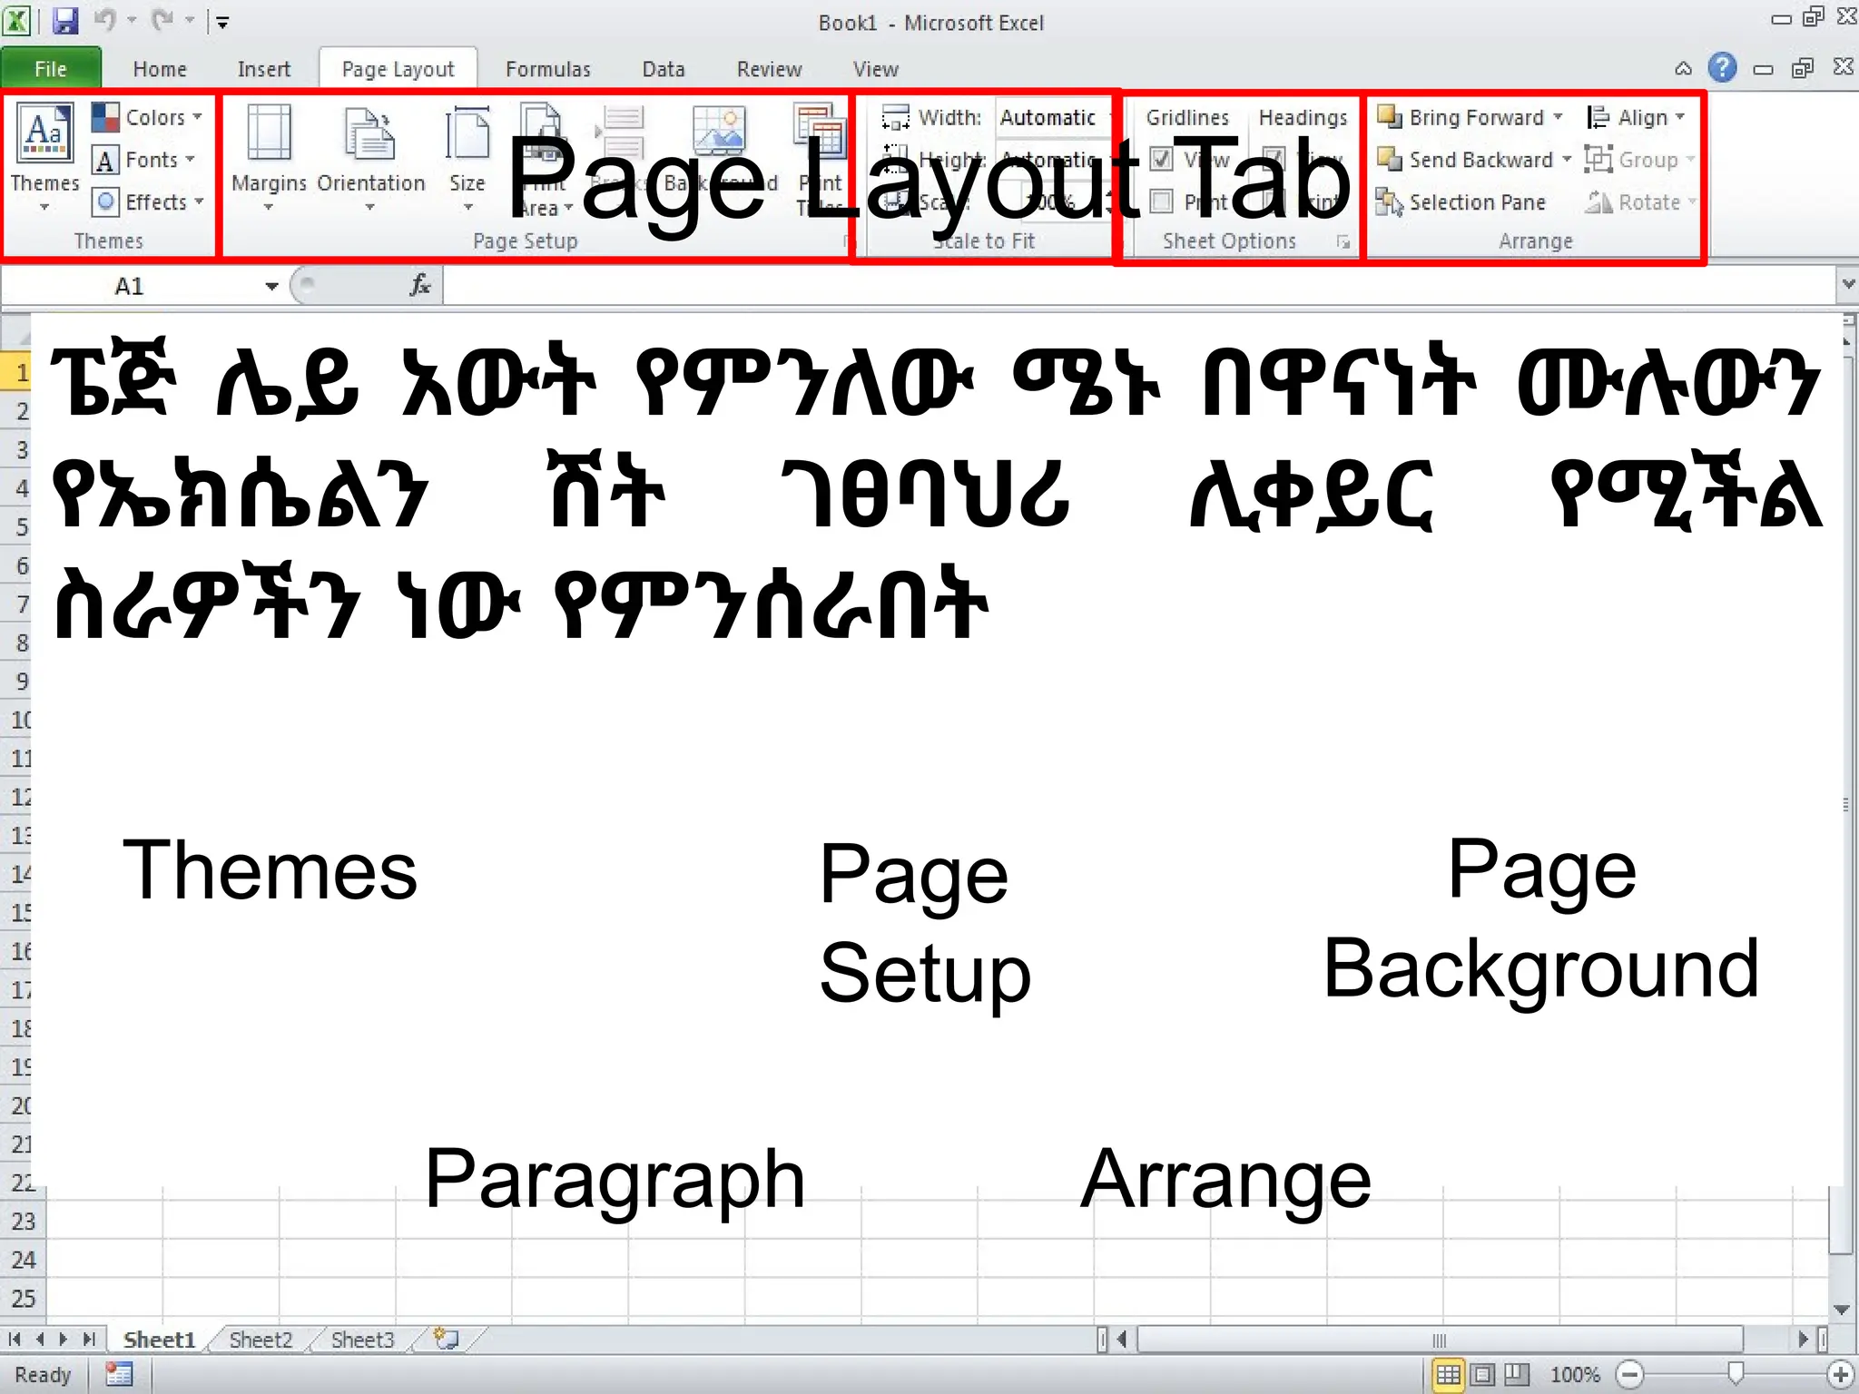Screen dimensions: 1859x1394
Task: Go to last sheet navigation arrow
Action: (x=89, y=1340)
